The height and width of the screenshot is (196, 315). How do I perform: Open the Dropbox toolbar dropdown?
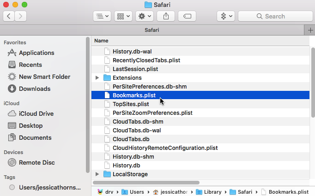point(226,16)
